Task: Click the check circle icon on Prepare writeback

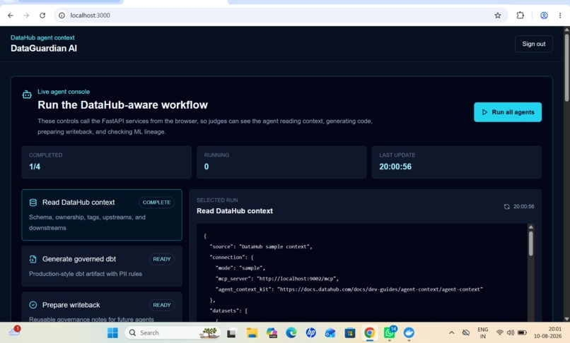Action: [x=33, y=305]
